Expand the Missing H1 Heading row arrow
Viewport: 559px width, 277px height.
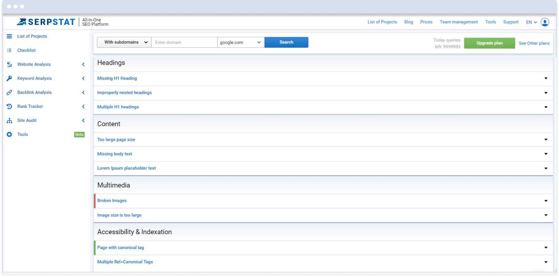coord(546,78)
